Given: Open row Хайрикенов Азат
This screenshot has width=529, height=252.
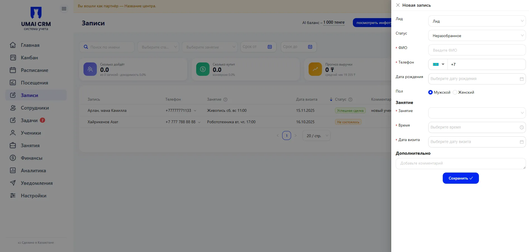Looking at the screenshot, I should click(x=103, y=122).
